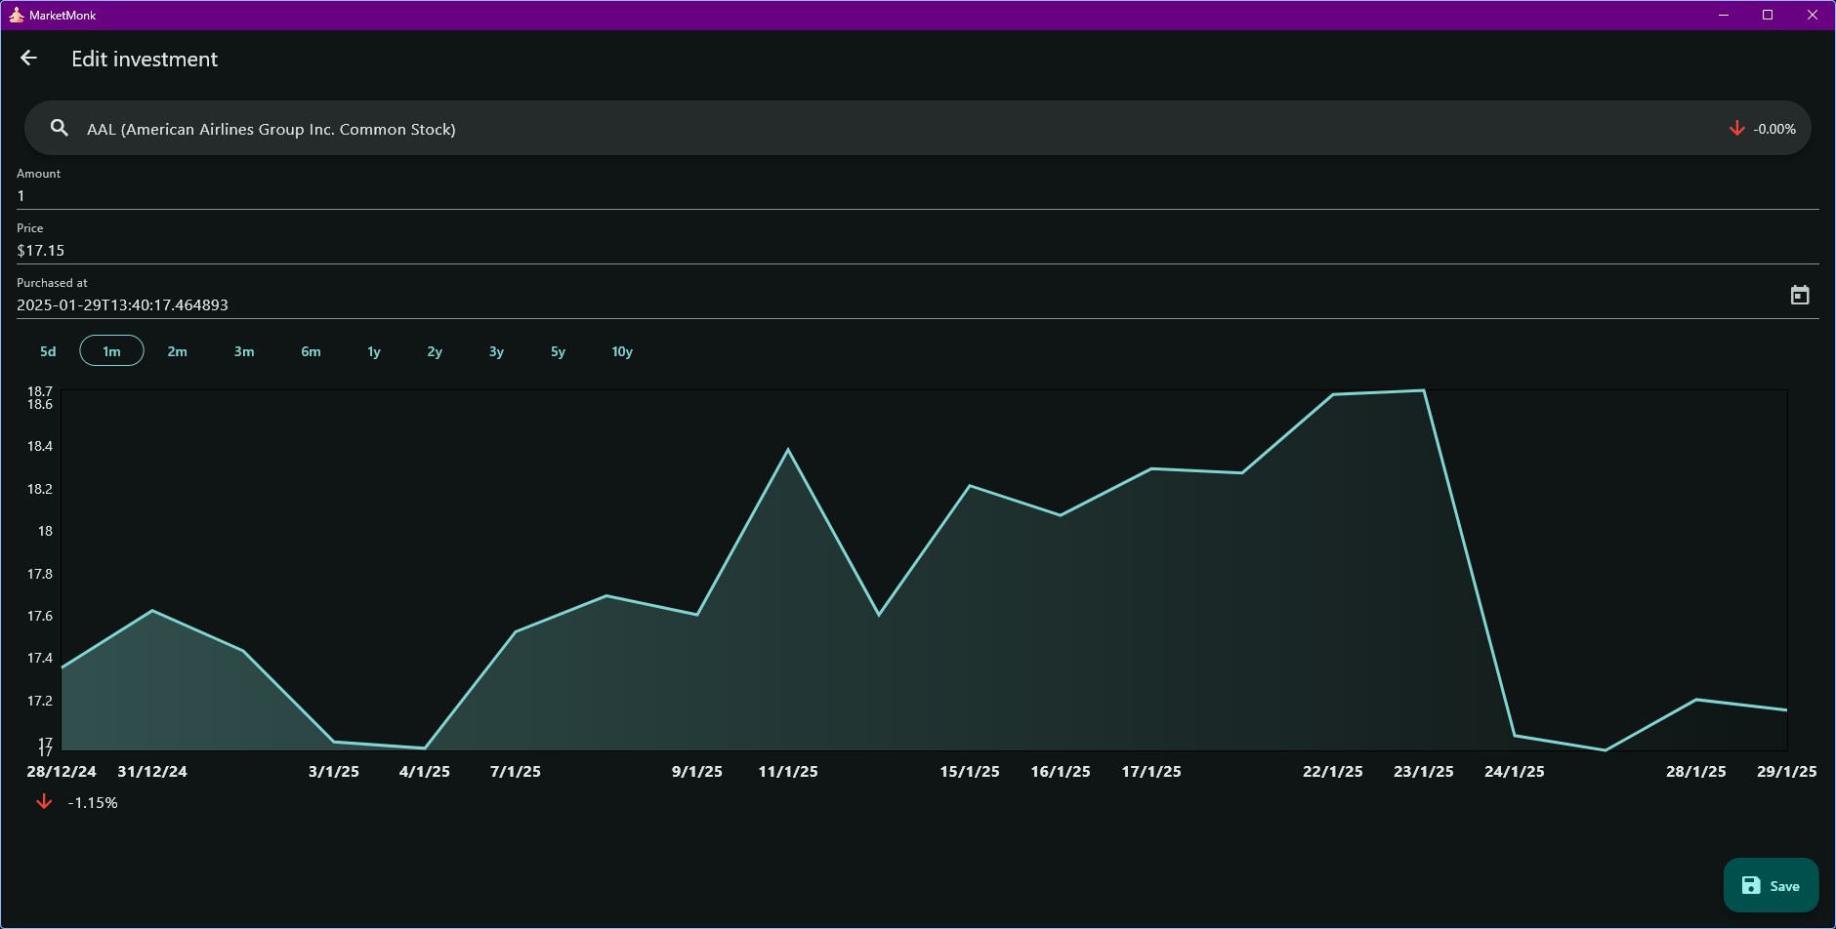Click the search magnifier icon
The height and width of the screenshot is (929, 1836).
[60, 128]
